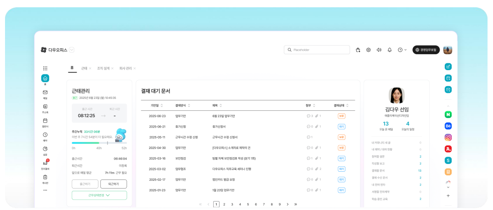Open the green Naver N shortcut
This screenshot has width=493, height=210.
pyautogui.click(x=448, y=115)
